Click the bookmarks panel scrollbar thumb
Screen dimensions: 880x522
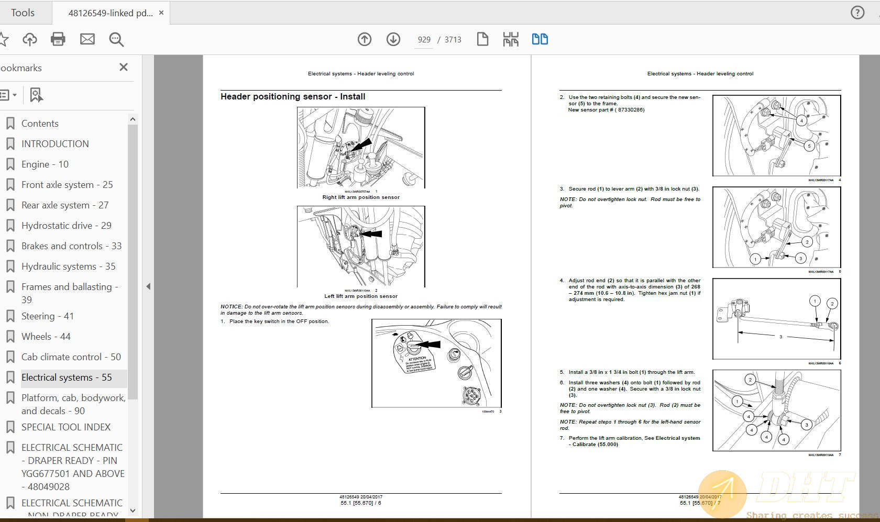click(x=133, y=262)
